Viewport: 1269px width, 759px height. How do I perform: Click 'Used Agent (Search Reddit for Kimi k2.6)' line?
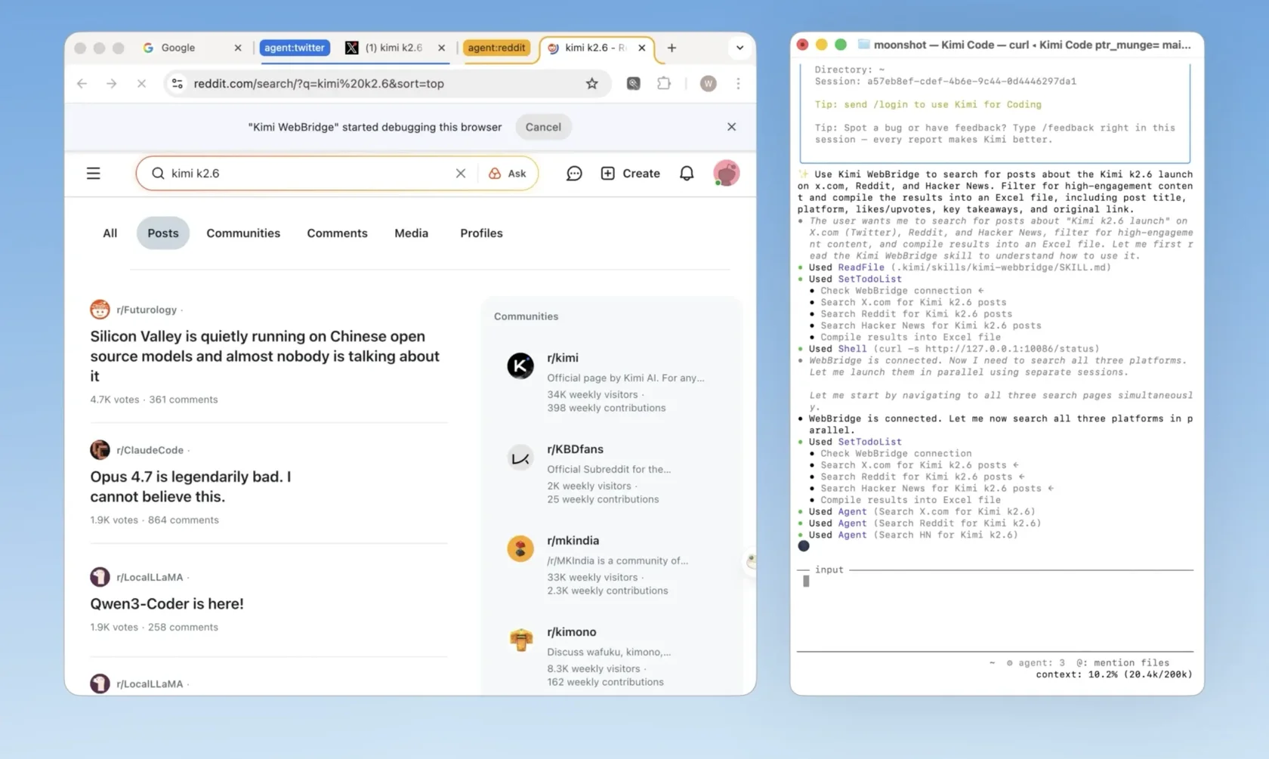(x=925, y=523)
